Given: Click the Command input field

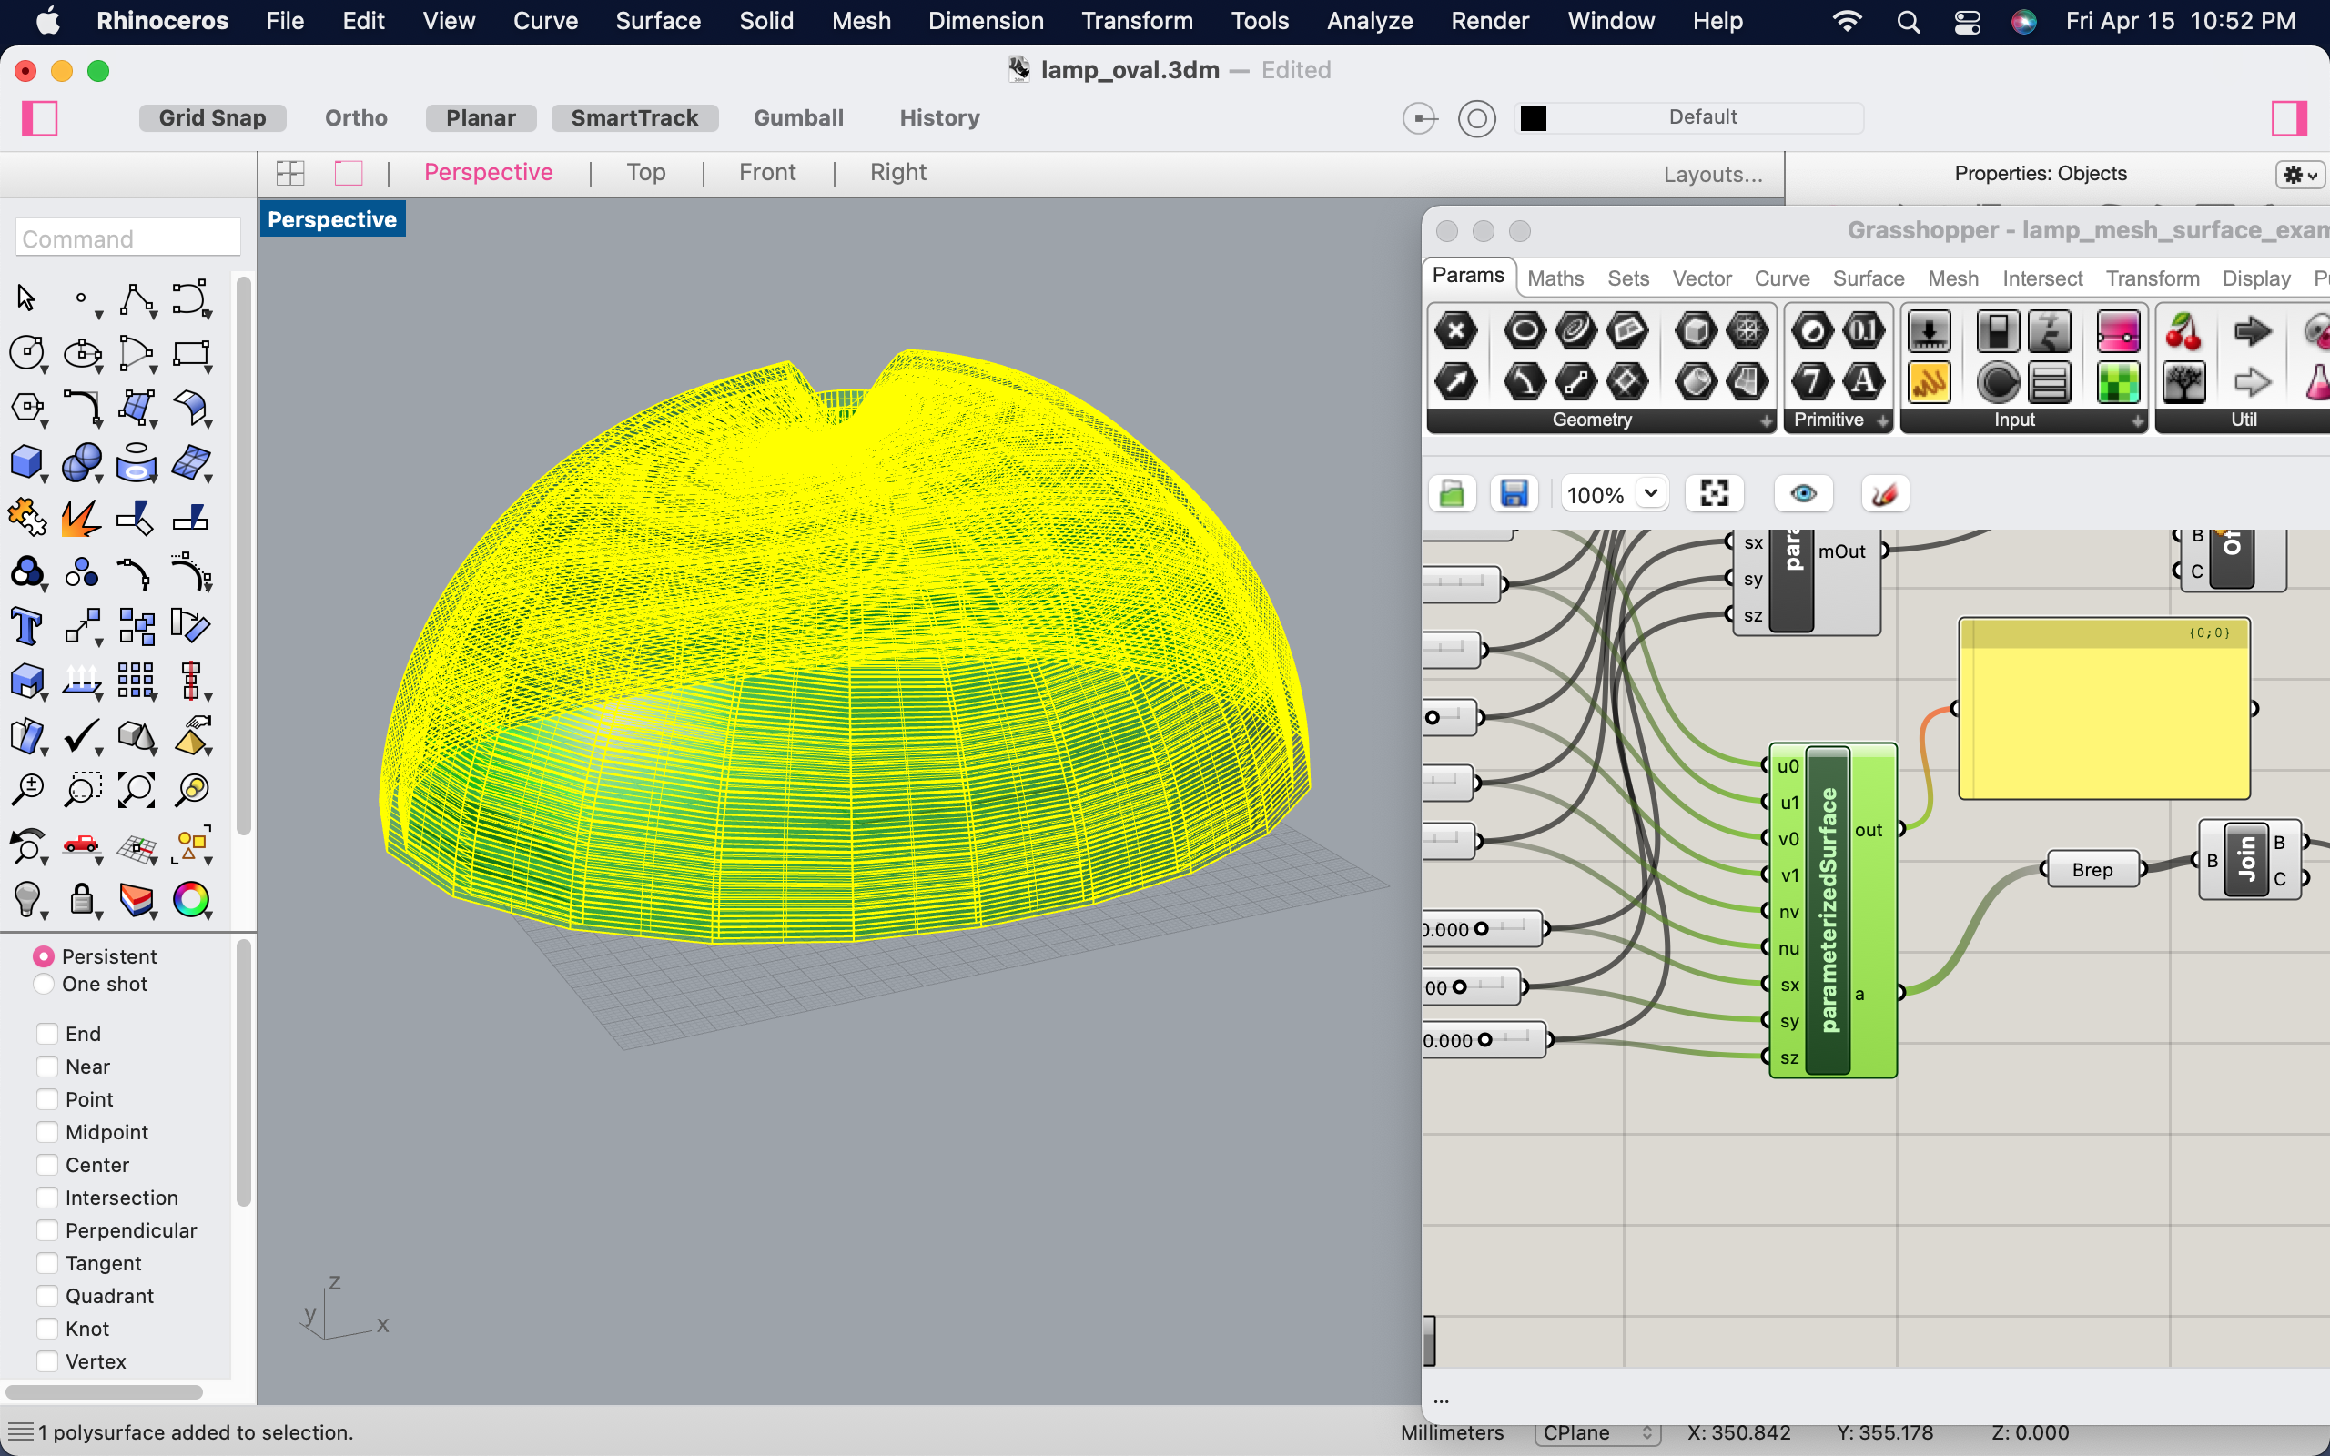Looking at the screenshot, I should [126, 238].
